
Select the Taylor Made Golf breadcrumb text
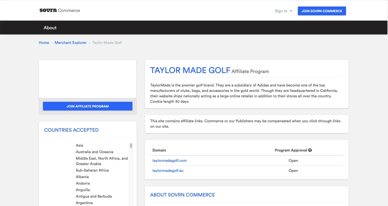[x=107, y=43]
